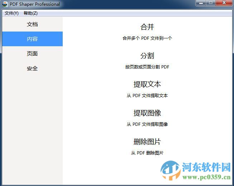Open the 删除图片 remove images function
Screen dimensions: 234x186
coord(147,142)
